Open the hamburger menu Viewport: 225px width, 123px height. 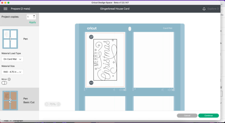pos(5,9)
